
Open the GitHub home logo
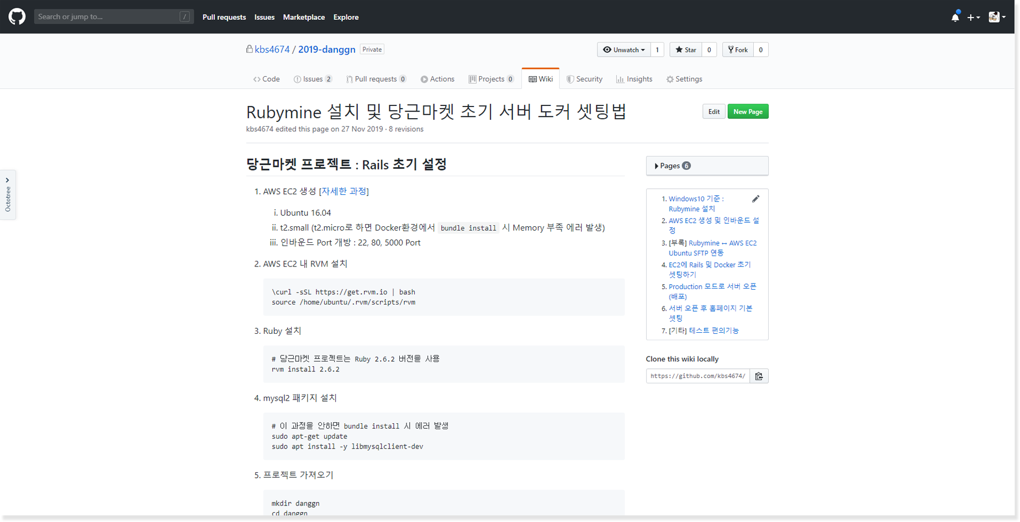tap(17, 17)
